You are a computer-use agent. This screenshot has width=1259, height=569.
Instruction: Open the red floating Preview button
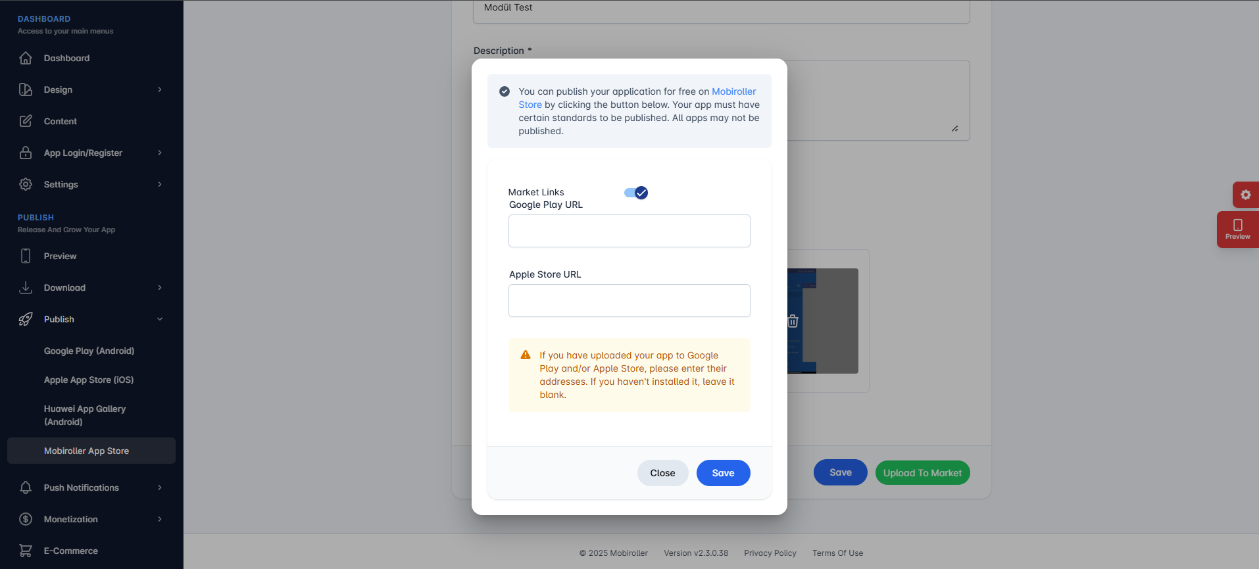1238,230
